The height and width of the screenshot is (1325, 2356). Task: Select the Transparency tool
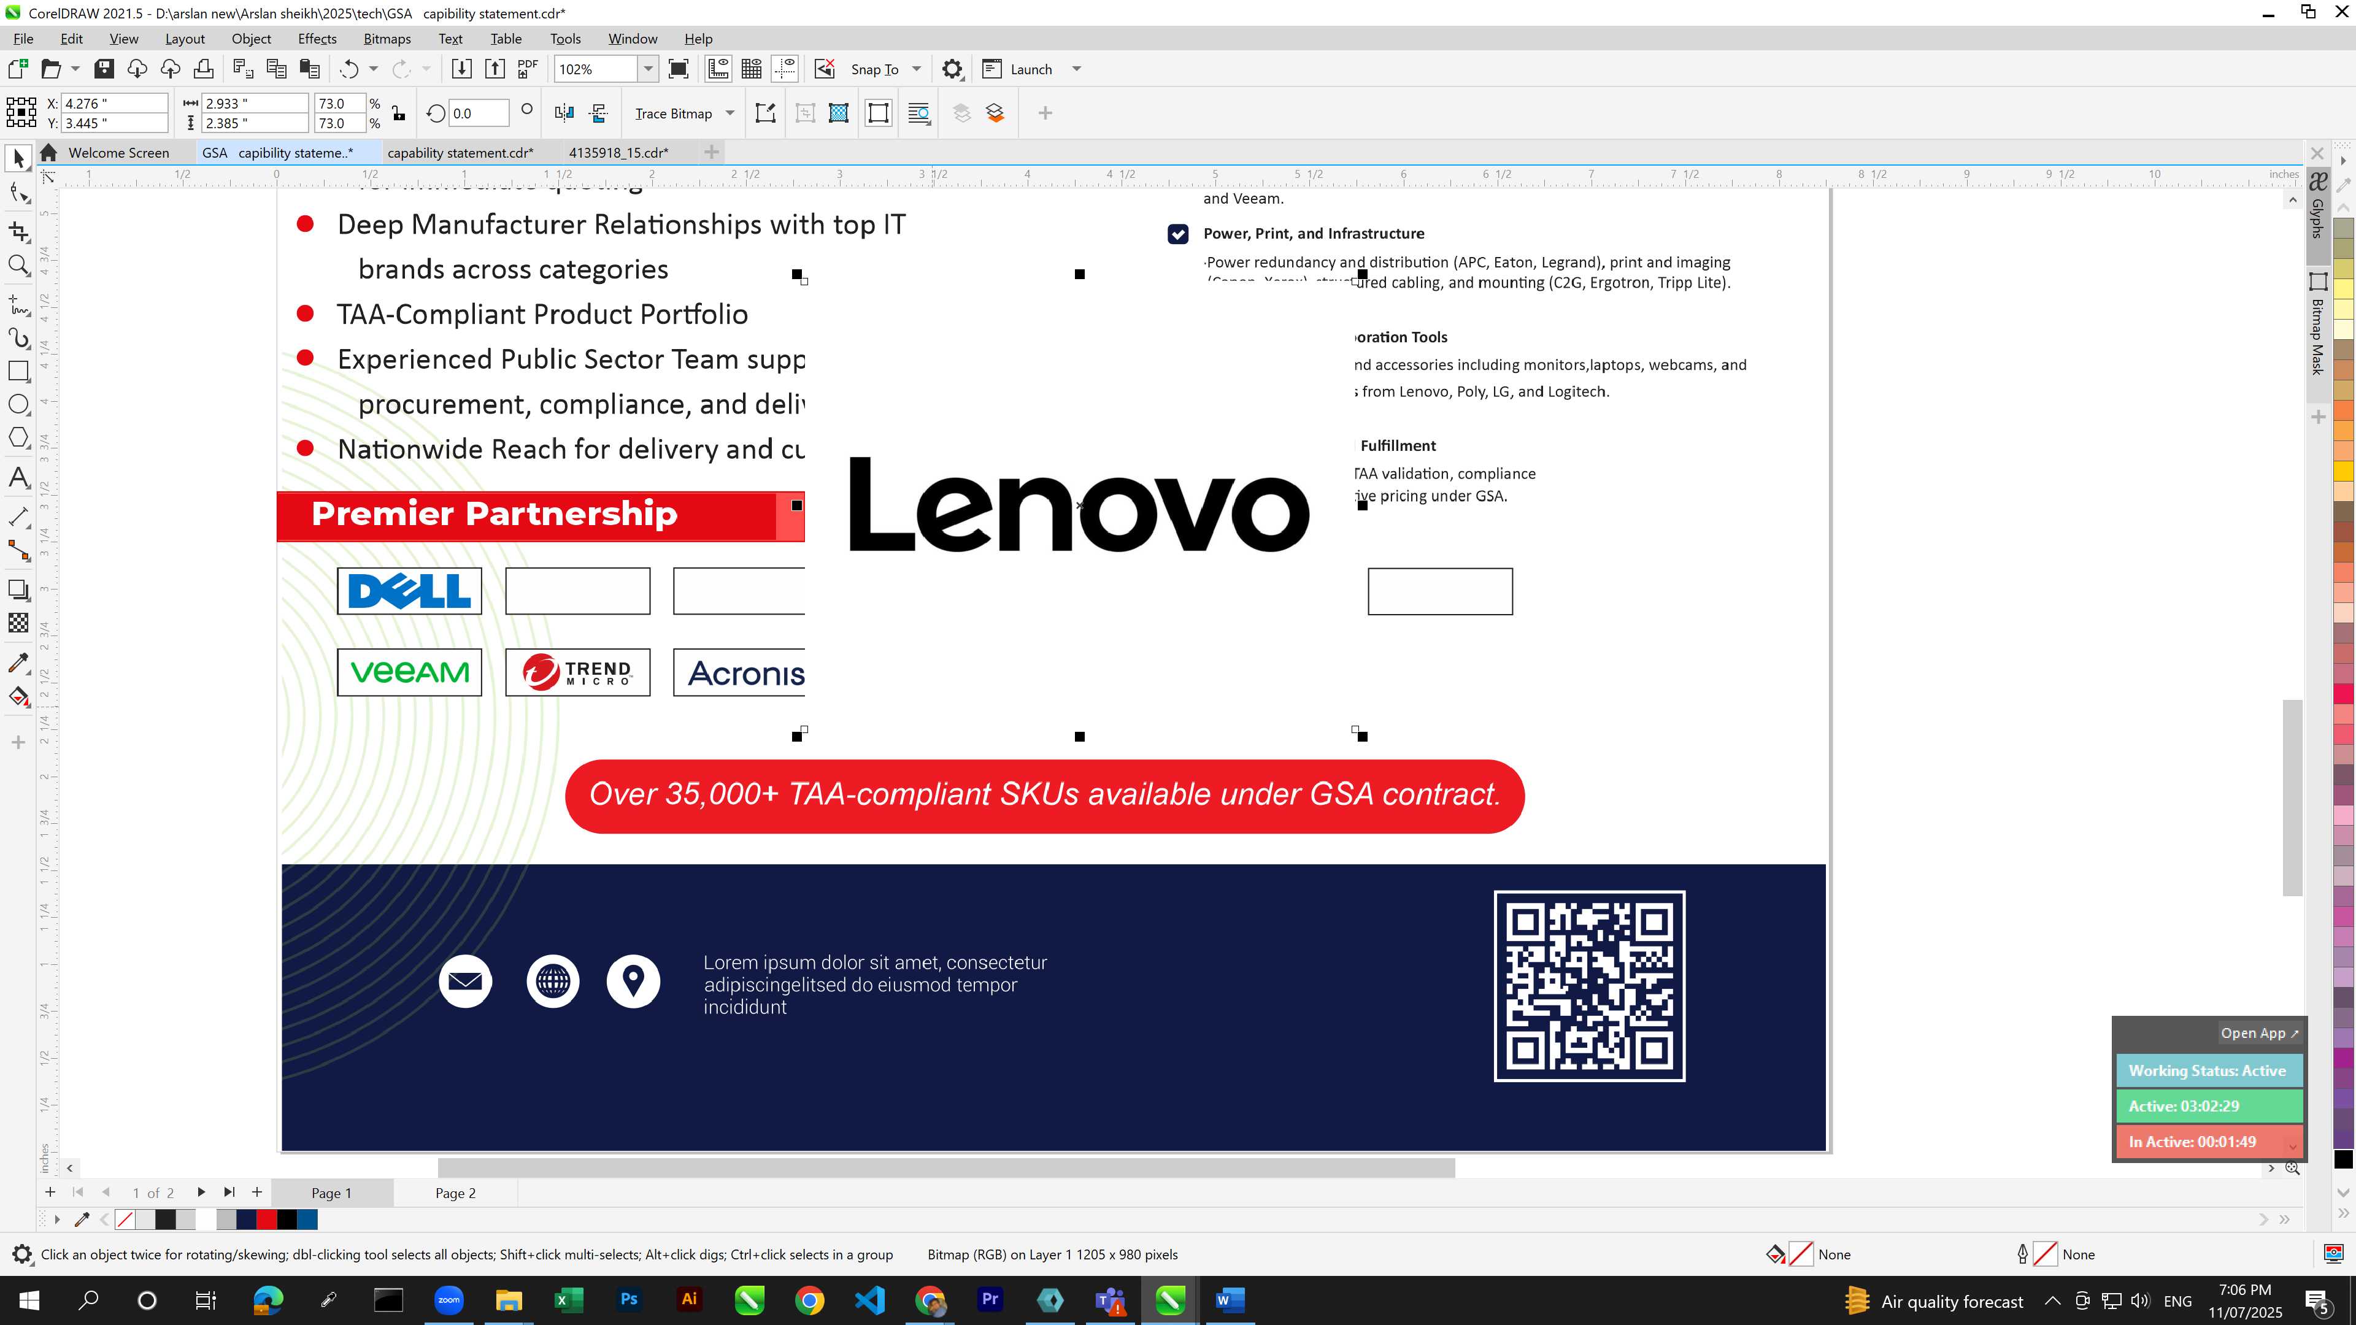click(x=18, y=624)
